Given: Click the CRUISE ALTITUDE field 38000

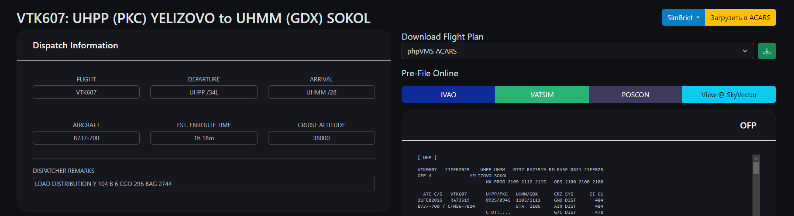Looking at the screenshot, I should (x=321, y=138).
